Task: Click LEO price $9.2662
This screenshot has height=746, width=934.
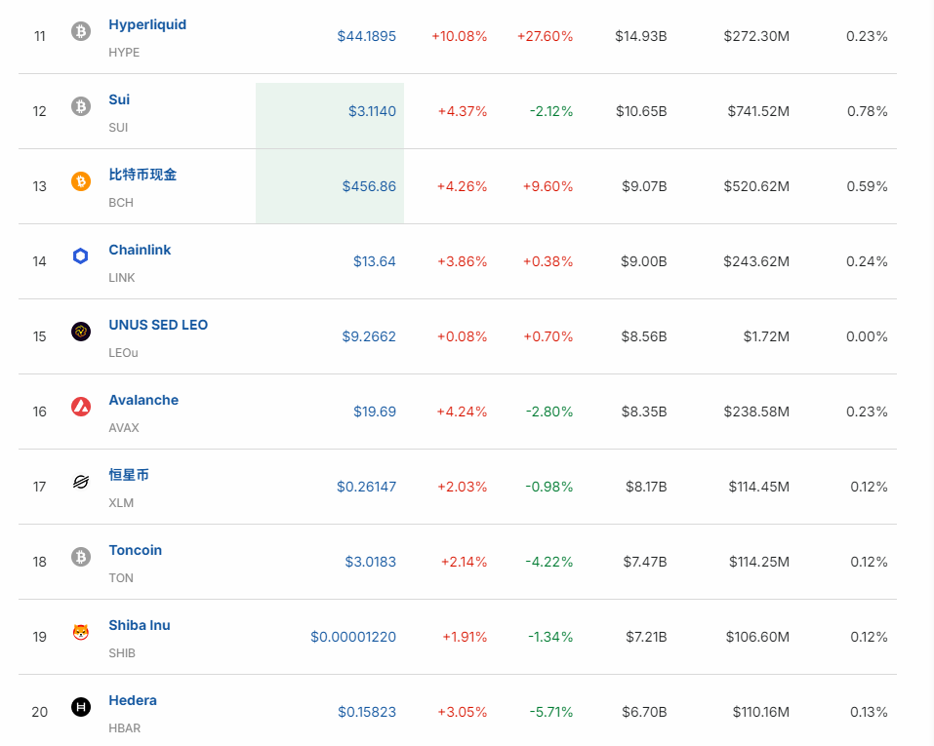Action: click(x=369, y=336)
